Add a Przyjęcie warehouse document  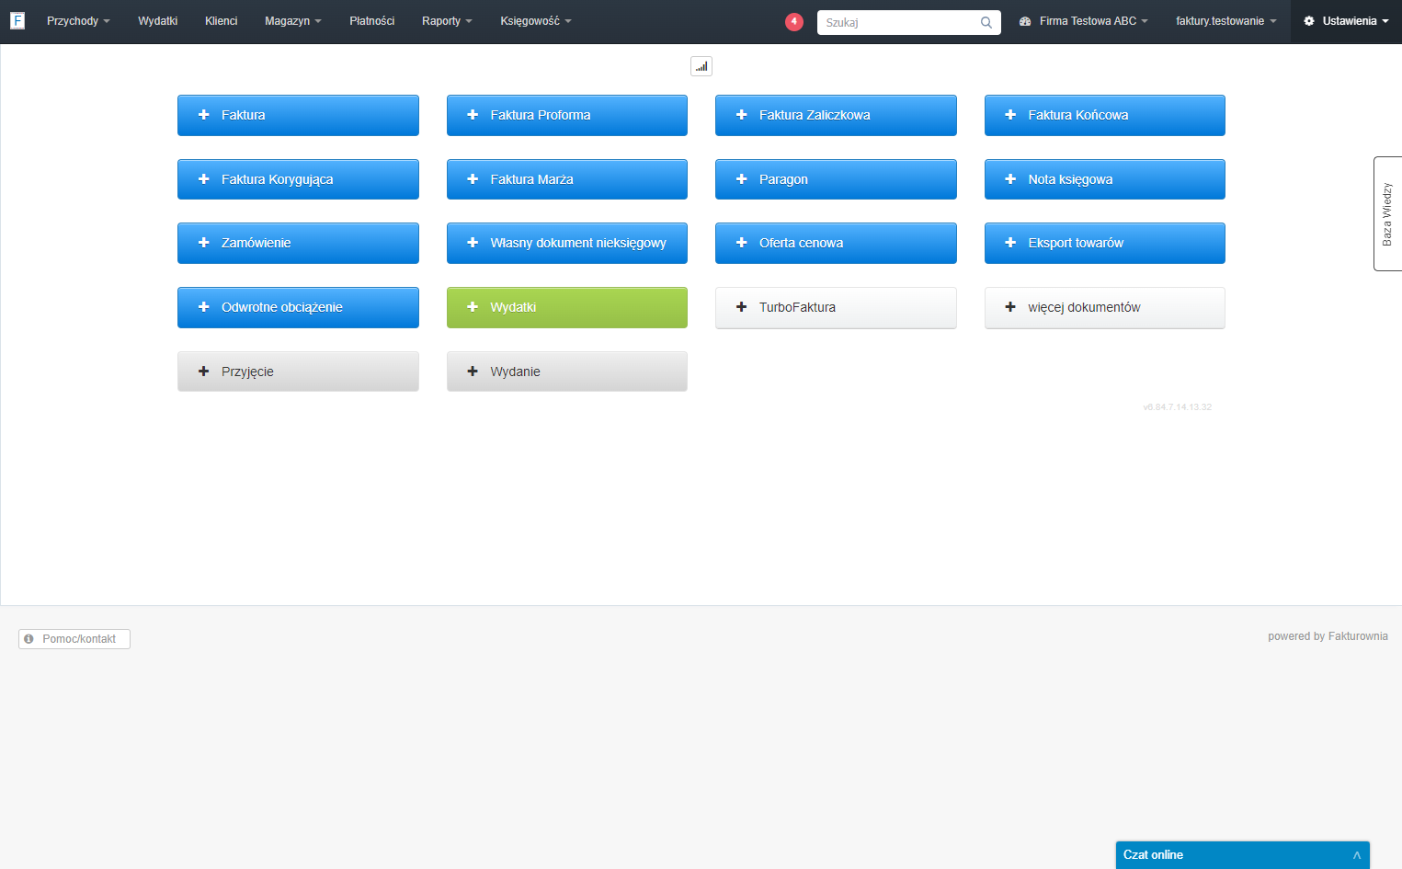(x=298, y=372)
